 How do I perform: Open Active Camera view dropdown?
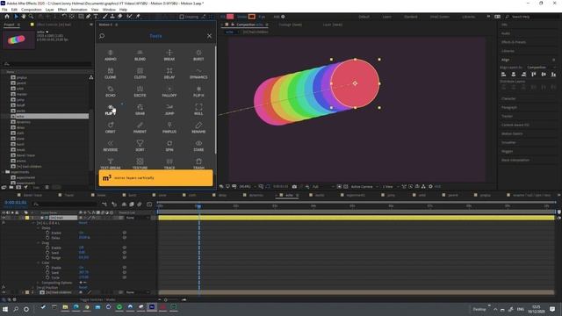click(364, 187)
